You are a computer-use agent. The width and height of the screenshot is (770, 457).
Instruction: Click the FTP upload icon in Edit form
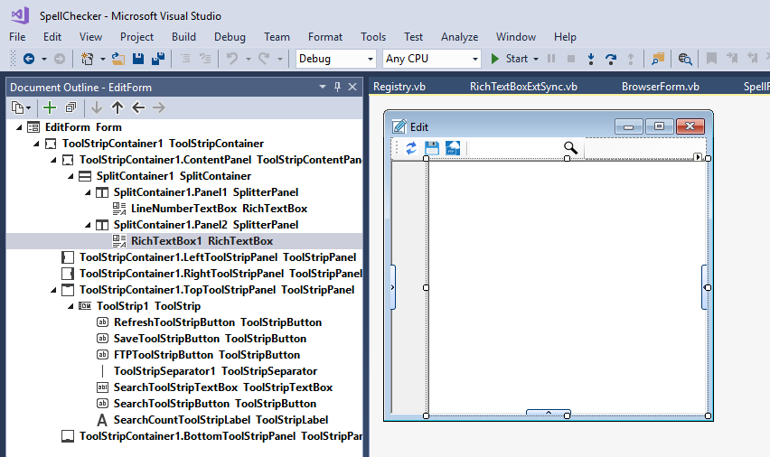452,148
